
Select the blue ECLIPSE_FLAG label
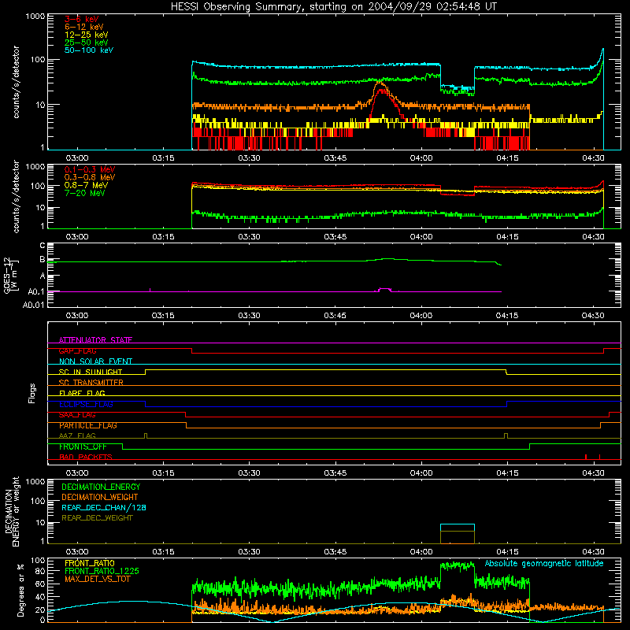coord(86,404)
